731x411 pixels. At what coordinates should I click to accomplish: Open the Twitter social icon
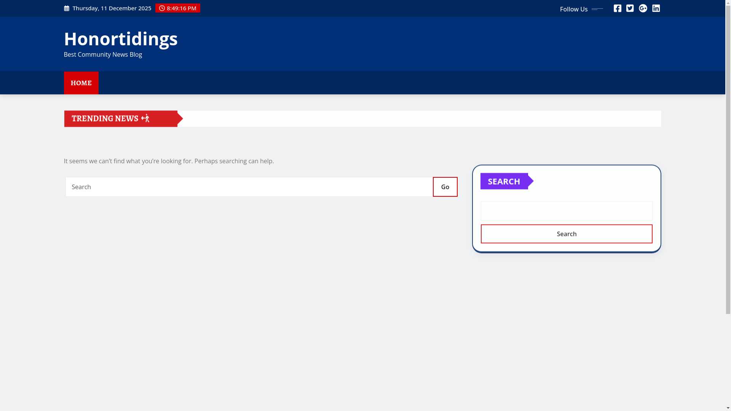point(630,8)
